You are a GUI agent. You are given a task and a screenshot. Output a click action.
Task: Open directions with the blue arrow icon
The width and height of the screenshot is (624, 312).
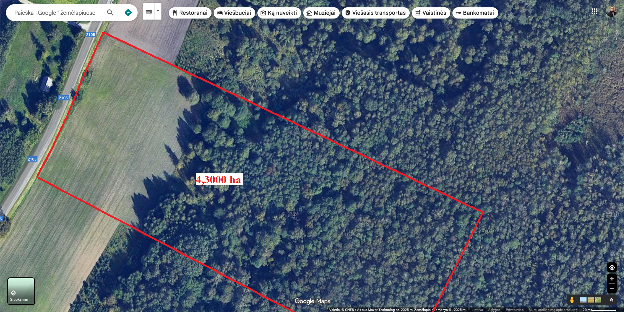click(x=128, y=13)
